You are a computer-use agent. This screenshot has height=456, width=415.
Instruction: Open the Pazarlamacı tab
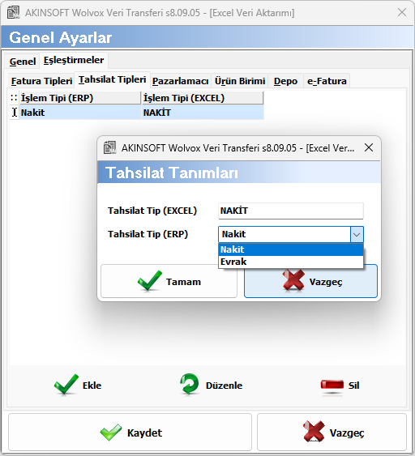click(181, 81)
